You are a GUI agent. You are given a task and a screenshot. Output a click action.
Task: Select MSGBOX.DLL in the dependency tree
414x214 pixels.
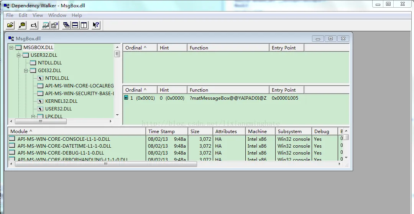point(38,48)
